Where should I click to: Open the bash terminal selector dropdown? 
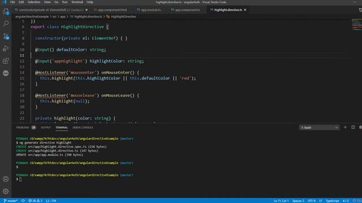(319, 127)
